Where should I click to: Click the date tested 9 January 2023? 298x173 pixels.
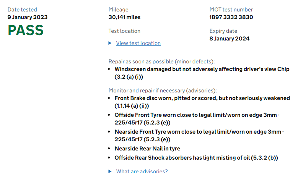click(28, 17)
